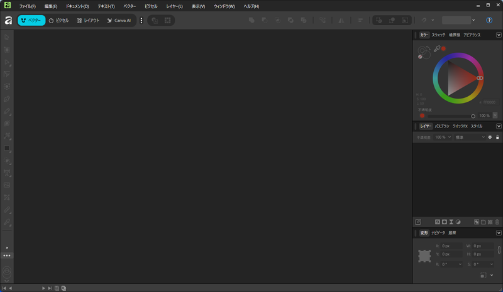
Task: Click the opacity slider handle in Color panel
Action: (x=473, y=116)
